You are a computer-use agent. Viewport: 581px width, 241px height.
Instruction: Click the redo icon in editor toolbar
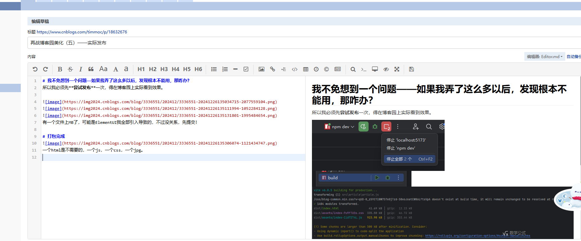point(46,69)
